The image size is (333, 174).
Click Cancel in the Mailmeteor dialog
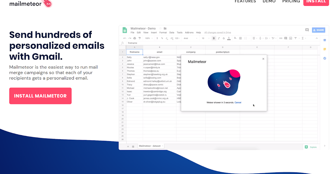click(x=238, y=102)
